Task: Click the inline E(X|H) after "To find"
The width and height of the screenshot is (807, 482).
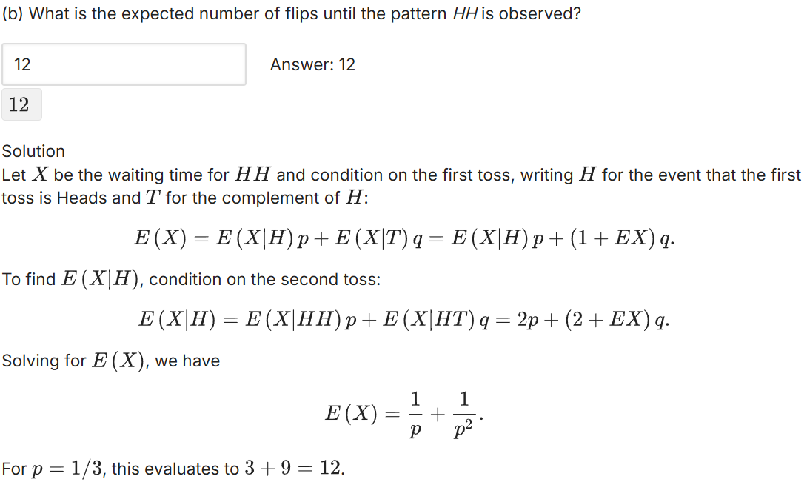Action: [x=102, y=280]
